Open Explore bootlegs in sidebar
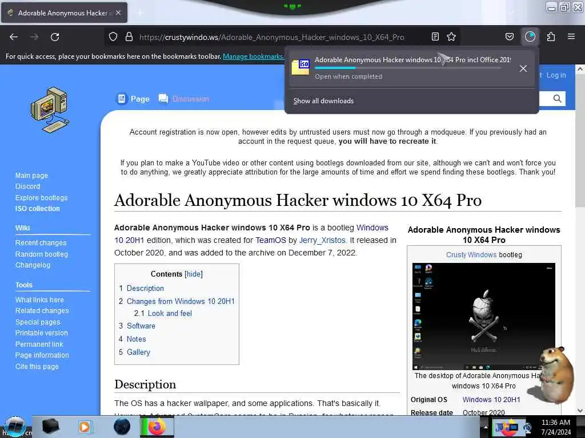 click(41, 198)
